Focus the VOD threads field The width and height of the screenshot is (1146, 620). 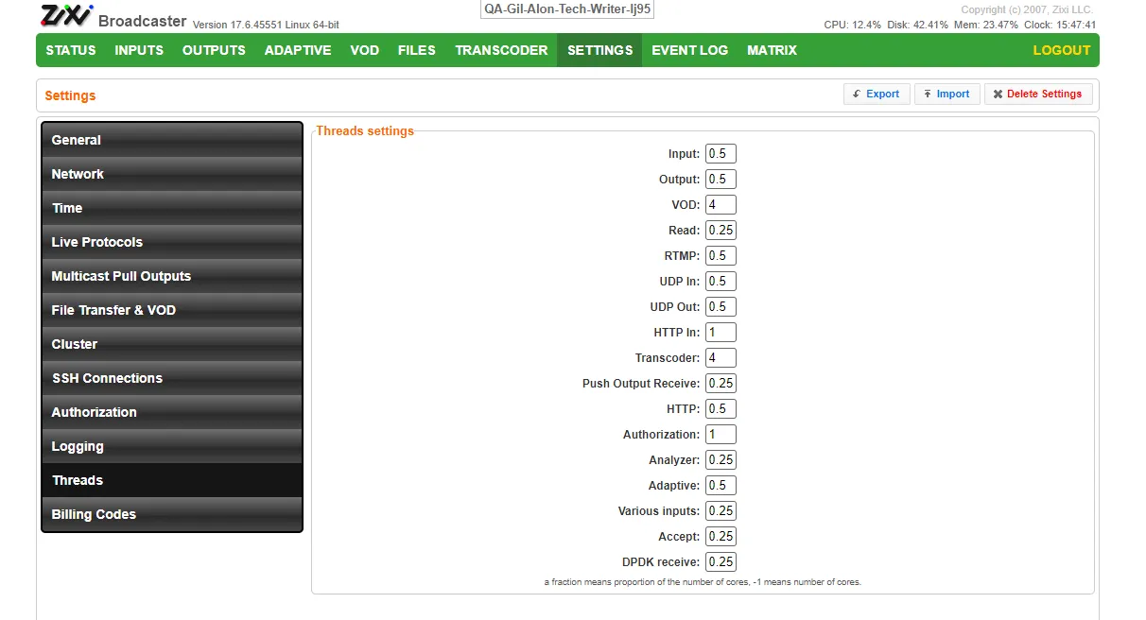tap(721, 205)
